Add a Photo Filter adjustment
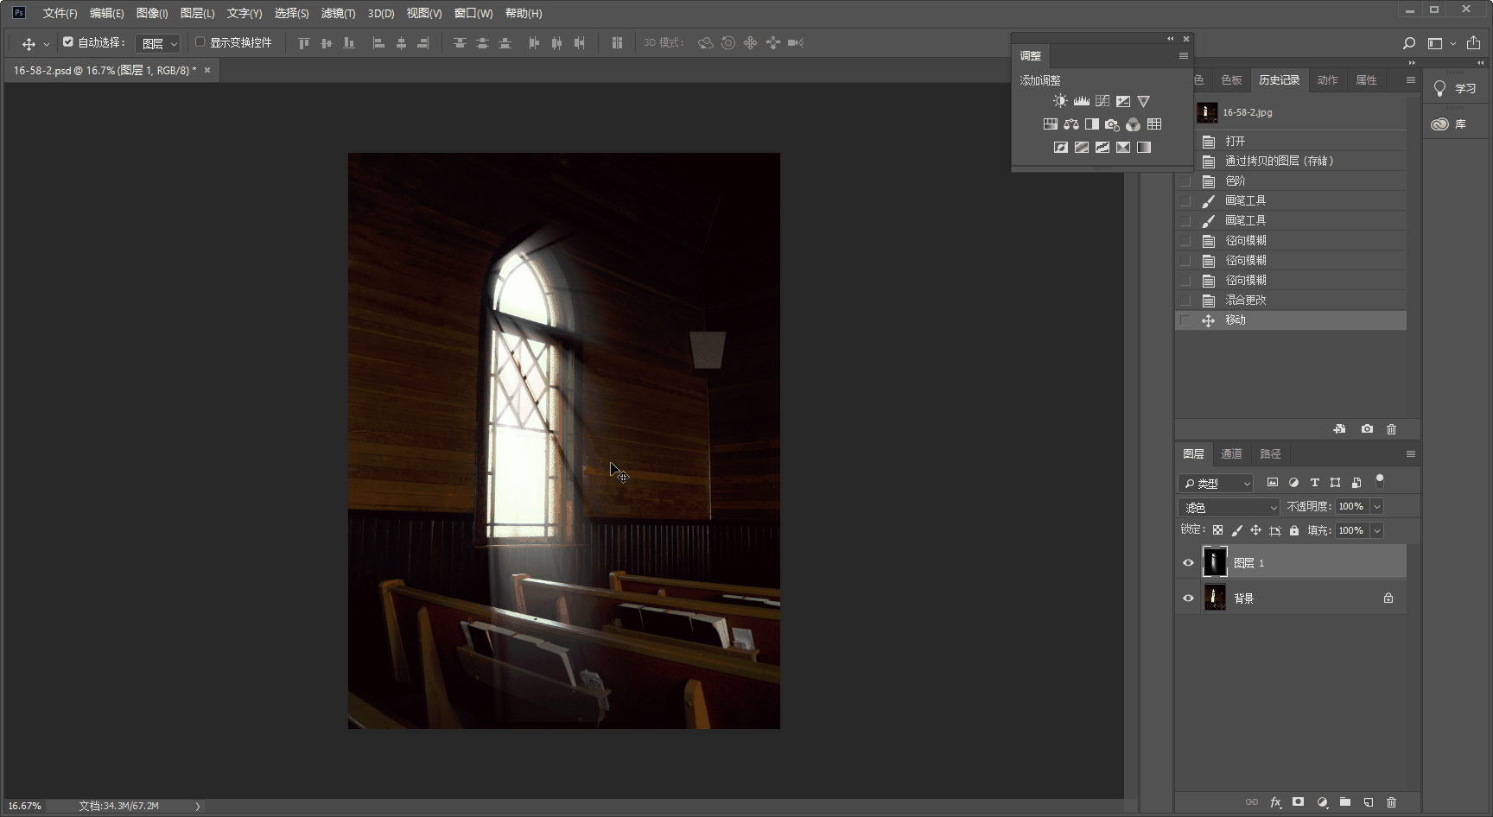1493x817 pixels. [x=1112, y=124]
